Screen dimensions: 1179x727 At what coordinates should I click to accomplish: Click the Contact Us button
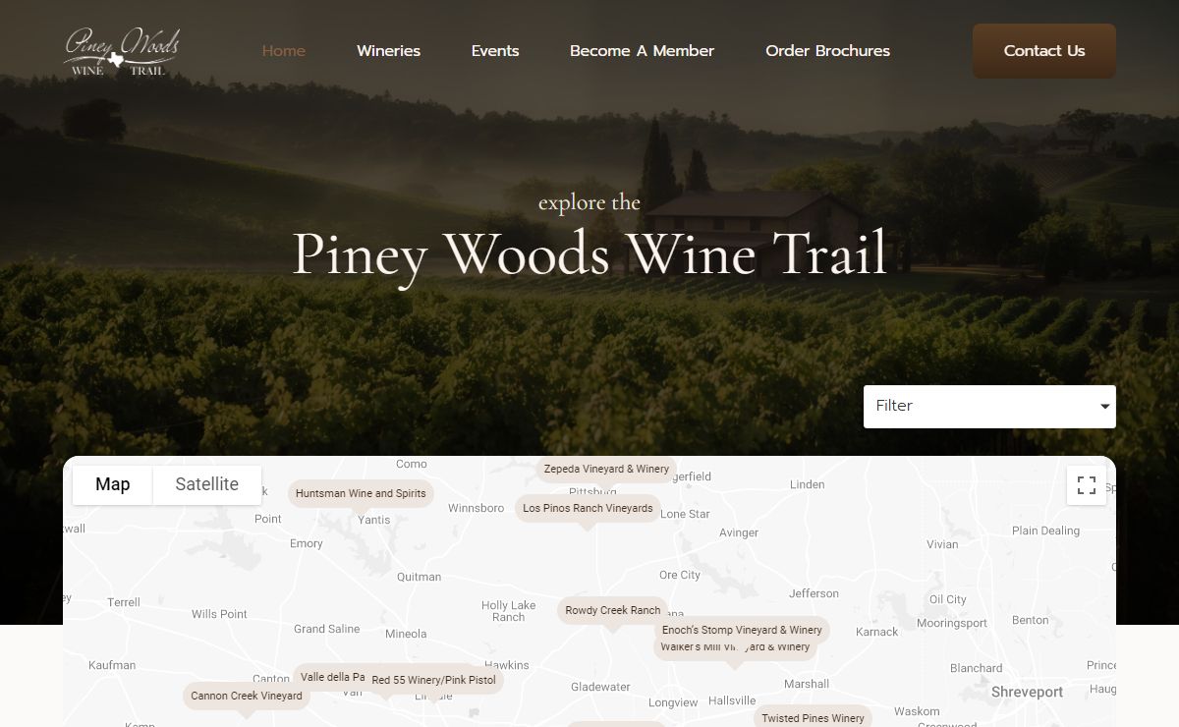coord(1044,51)
